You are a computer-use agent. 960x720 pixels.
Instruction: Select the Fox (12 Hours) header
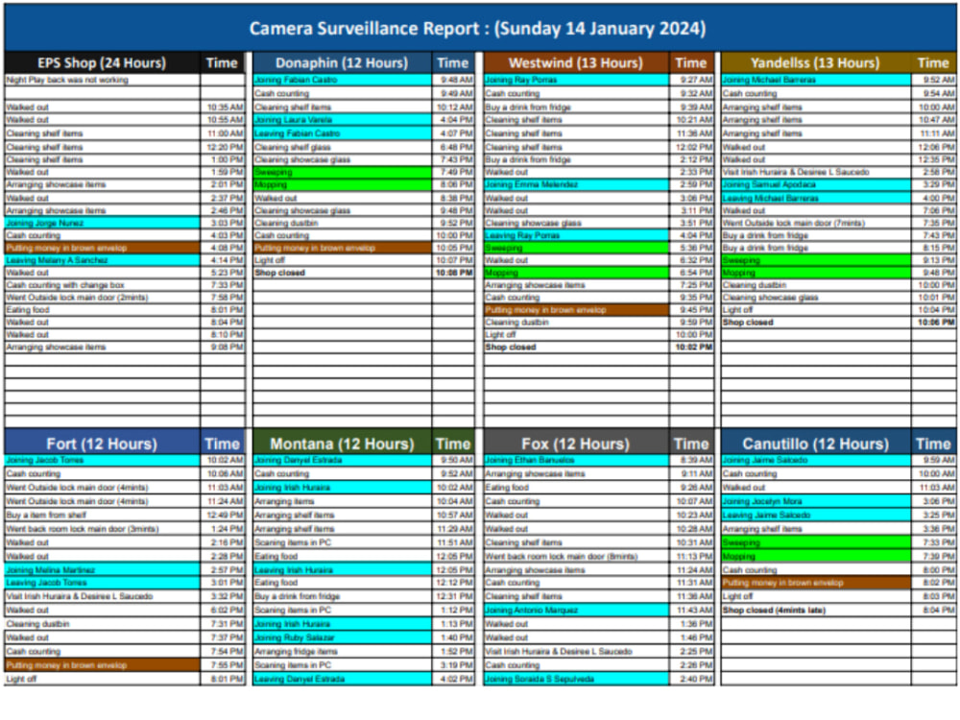tap(575, 444)
